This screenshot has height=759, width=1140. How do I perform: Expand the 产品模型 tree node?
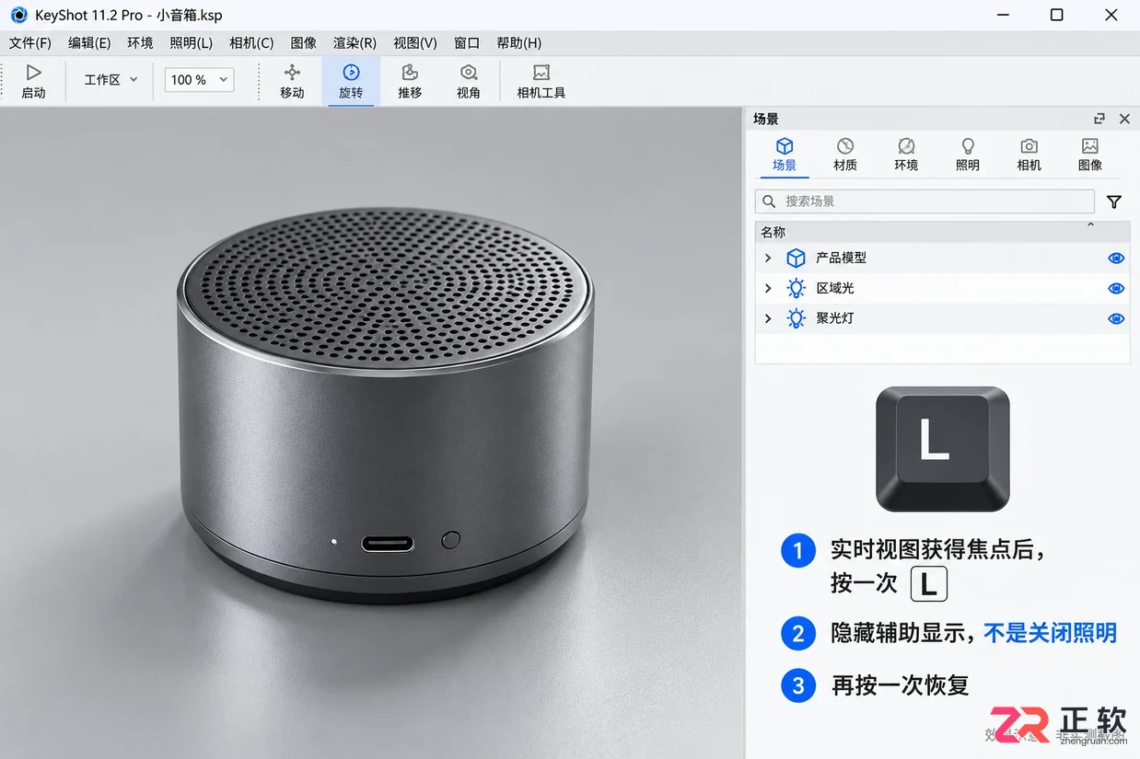point(768,259)
